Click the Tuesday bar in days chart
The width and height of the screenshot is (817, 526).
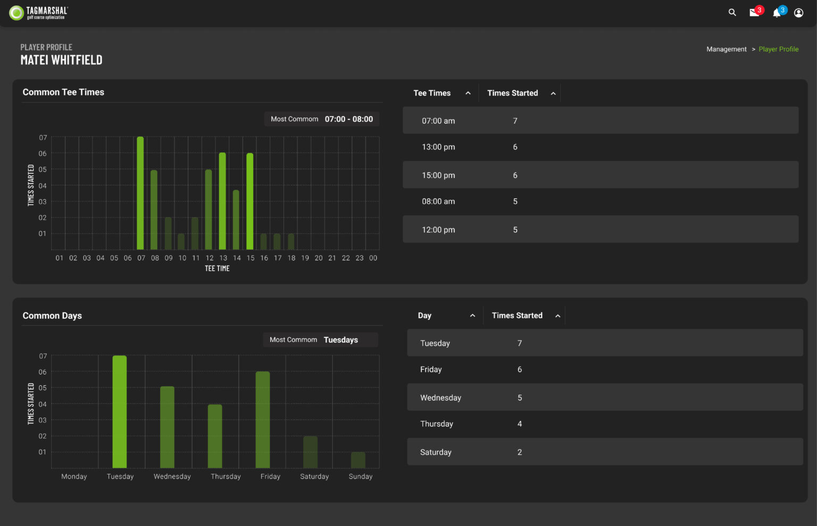tap(120, 412)
